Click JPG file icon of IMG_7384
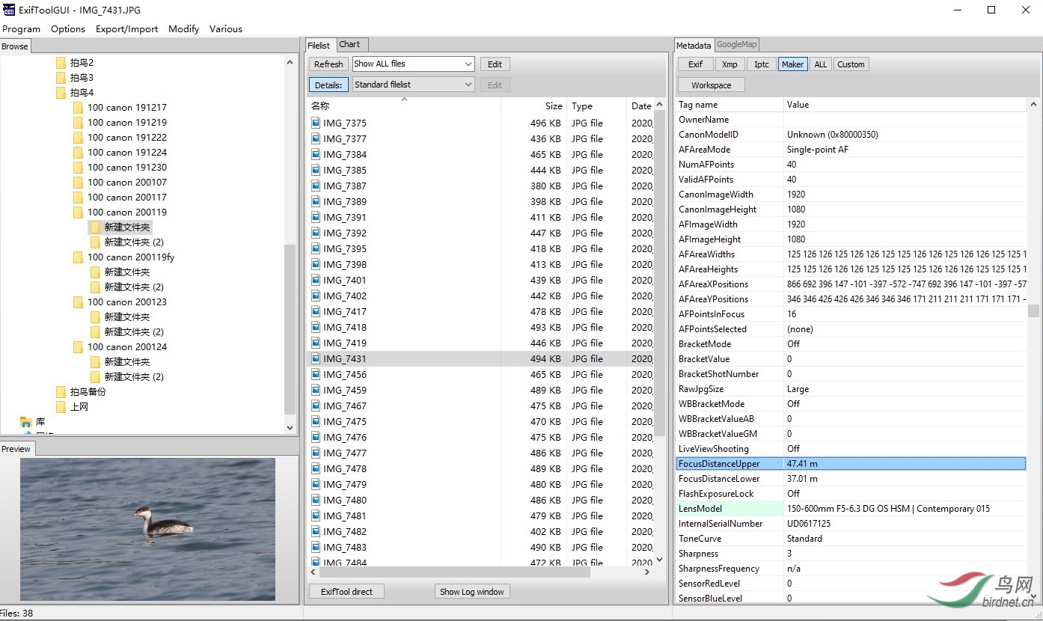1043x621 pixels. click(x=316, y=154)
